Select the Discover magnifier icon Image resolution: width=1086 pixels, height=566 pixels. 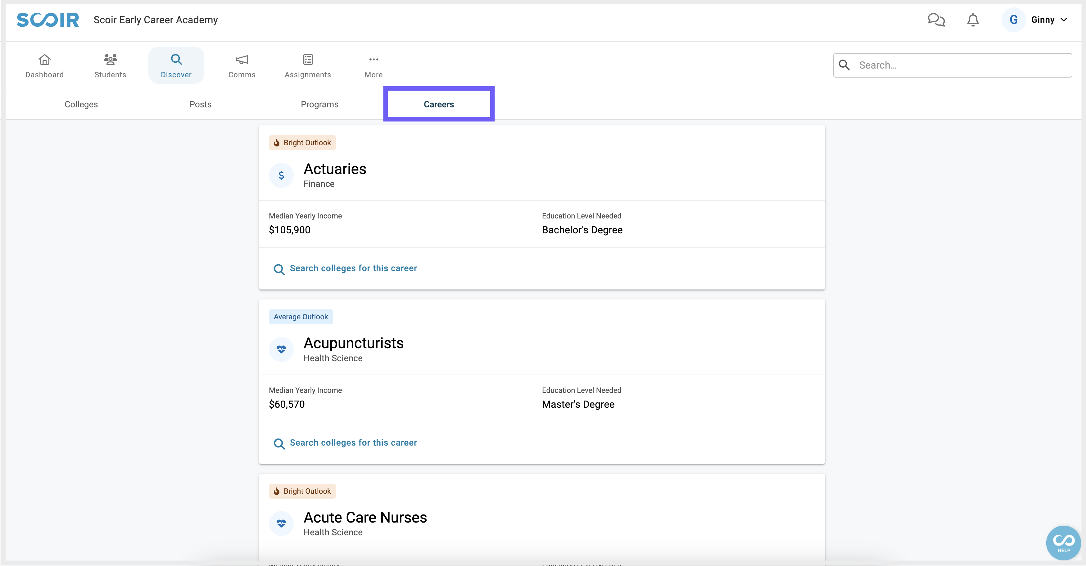click(176, 59)
